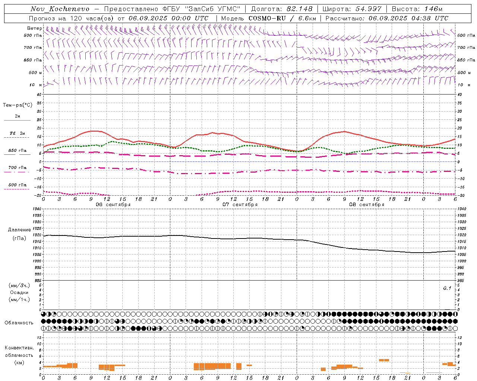Click the '06 сентября' date label

[113, 205]
